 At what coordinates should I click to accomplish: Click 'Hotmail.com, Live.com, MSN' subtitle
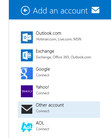[x=59, y=39]
